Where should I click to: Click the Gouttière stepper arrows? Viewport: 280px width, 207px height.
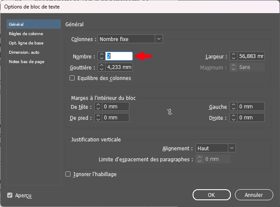tap(101, 67)
